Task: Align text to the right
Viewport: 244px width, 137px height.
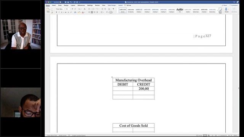Action: [95, 12]
